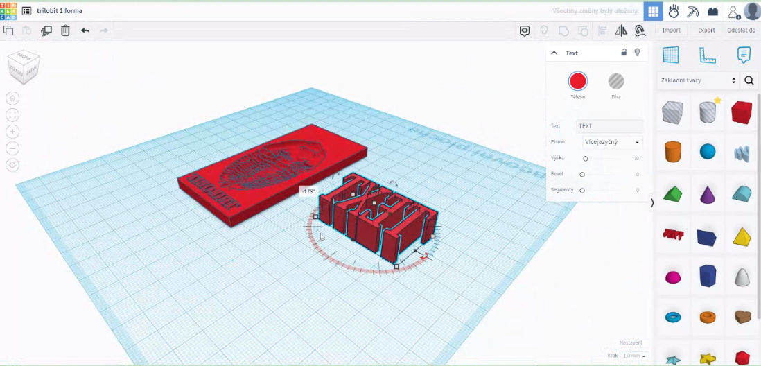Select the Ruler tool
761x366 pixels.
pyautogui.click(x=707, y=55)
